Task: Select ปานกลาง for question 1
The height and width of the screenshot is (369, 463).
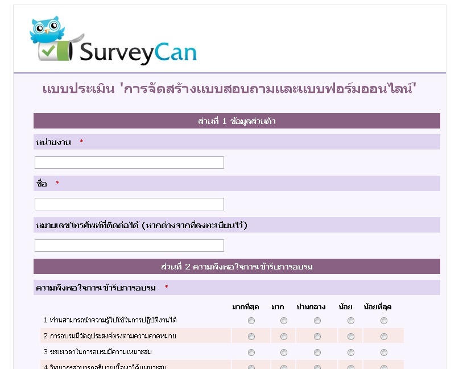Action: coord(317,321)
